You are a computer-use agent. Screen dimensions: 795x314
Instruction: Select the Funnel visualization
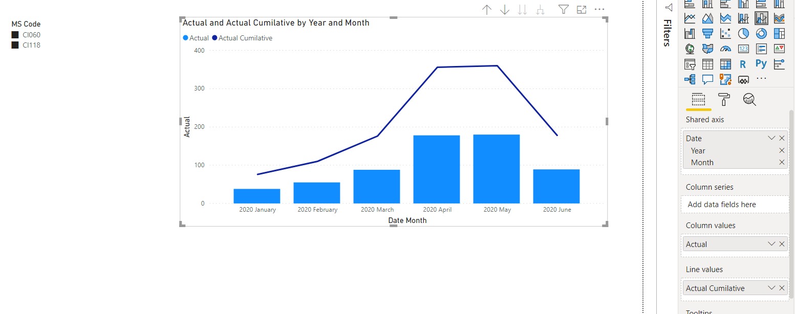click(707, 34)
